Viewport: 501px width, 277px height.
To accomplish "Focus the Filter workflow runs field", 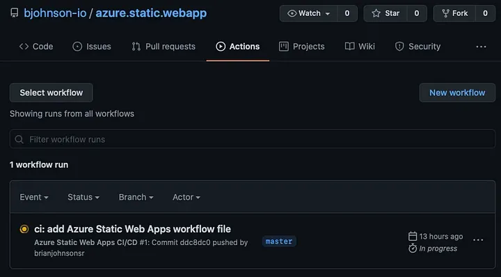I will pyautogui.click(x=253, y=139).
